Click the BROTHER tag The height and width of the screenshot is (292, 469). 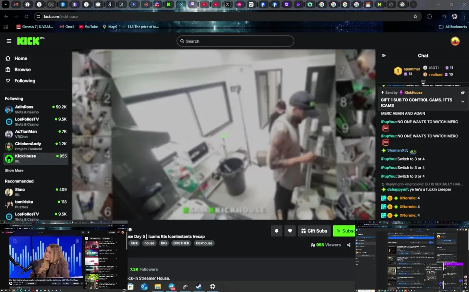(x=181, y=243)
